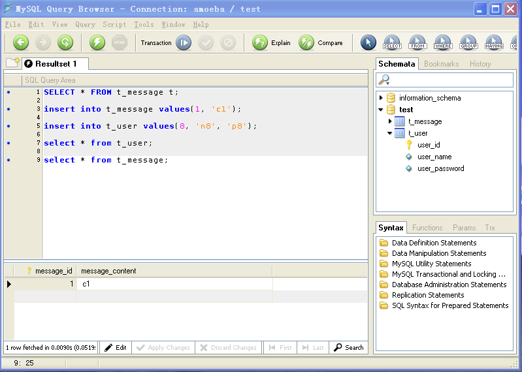Jump to the Last row button
522x372 pixels.
pyautogui.click(x=313, y=347)
